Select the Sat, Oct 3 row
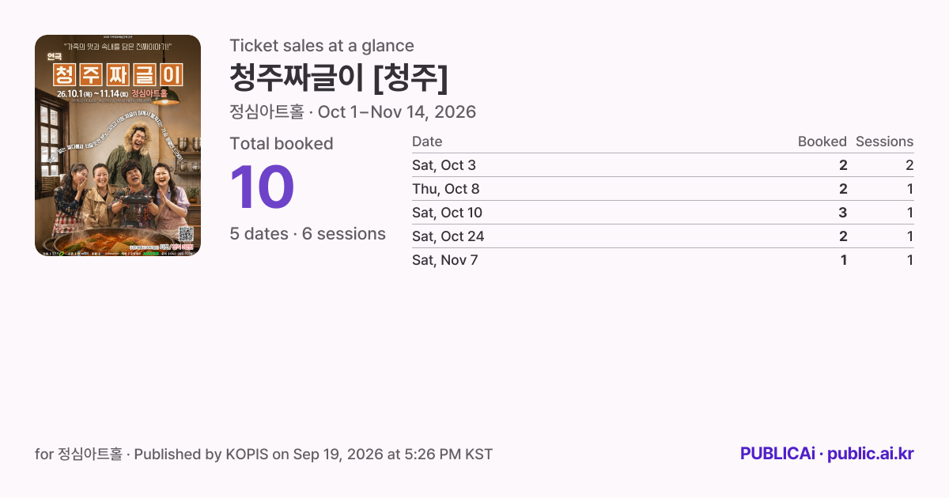This screenshot has width=949, height=498. click(663, 165)
